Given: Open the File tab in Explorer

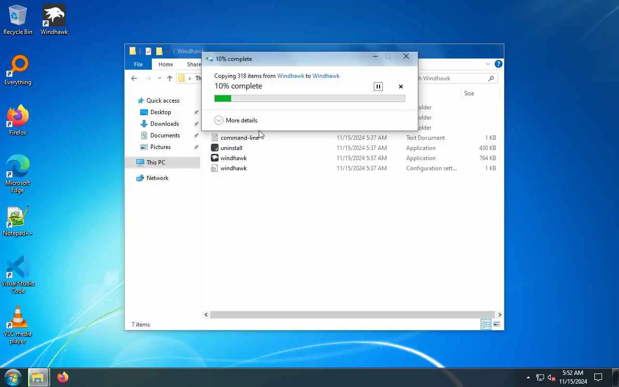Looking at the screenshot, I should [x=138, y=64].
